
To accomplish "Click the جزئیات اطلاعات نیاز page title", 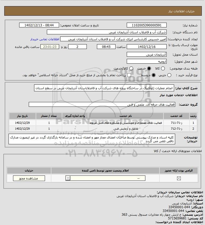I will [x=182, y=11].
